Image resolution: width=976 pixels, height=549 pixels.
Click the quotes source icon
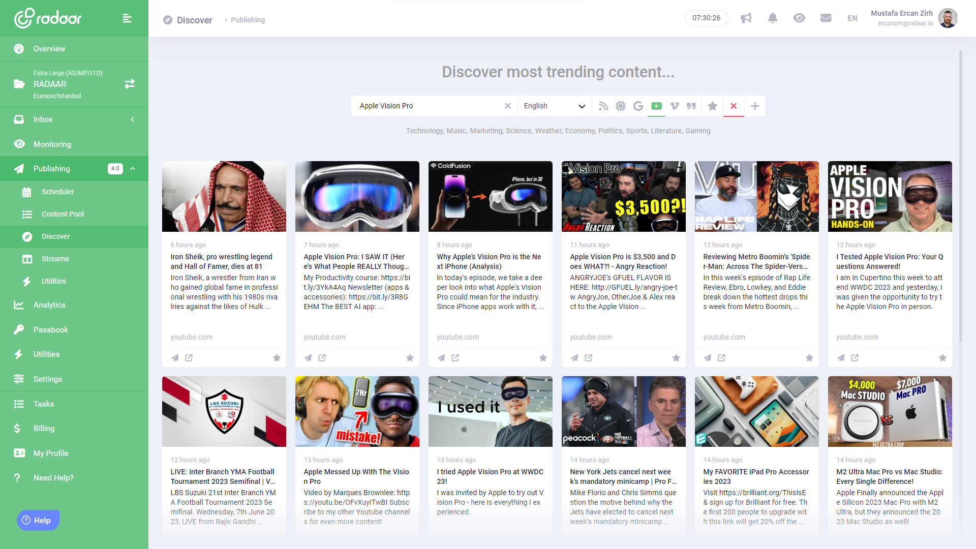tap(691, 106)
